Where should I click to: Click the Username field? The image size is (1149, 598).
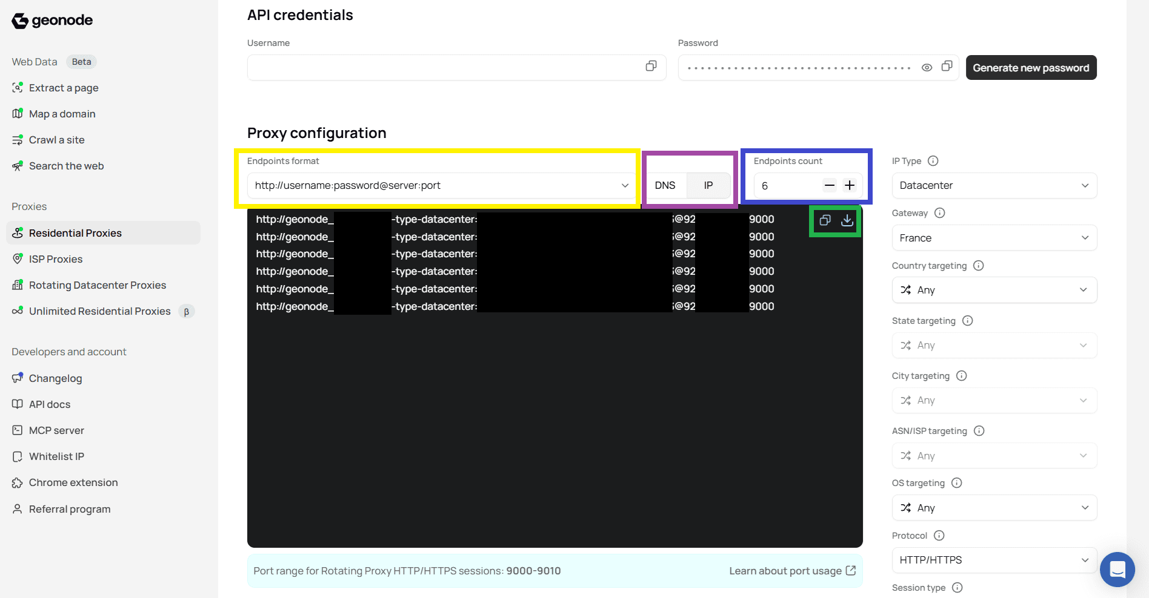pos(456,67)
